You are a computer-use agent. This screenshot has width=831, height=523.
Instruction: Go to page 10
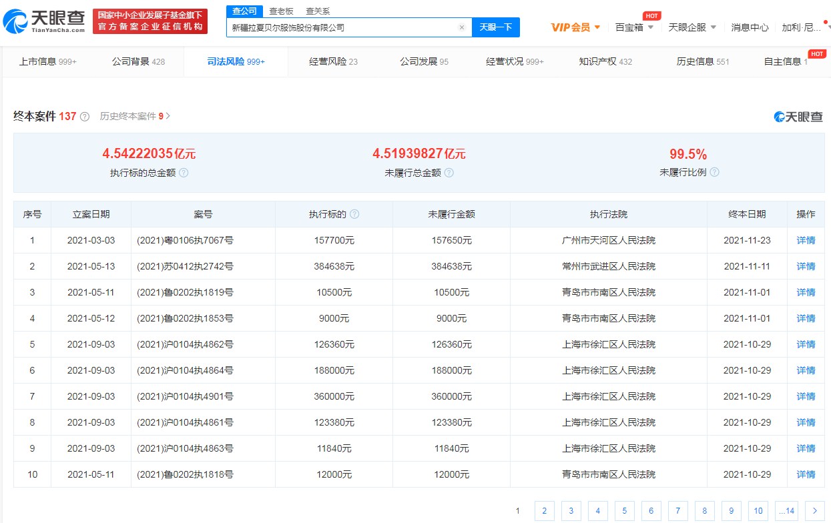point(758,511)
